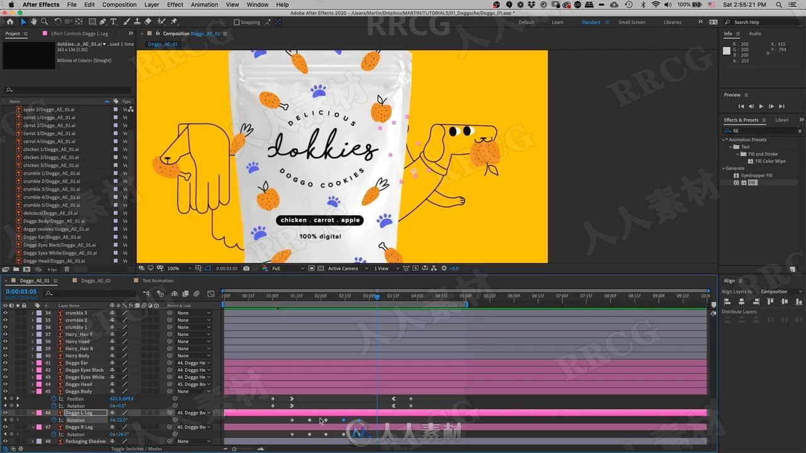Screen dimensions: 806x453
Task: Select the Eyedropper Fill effect
Action: (x=756, y=176)
